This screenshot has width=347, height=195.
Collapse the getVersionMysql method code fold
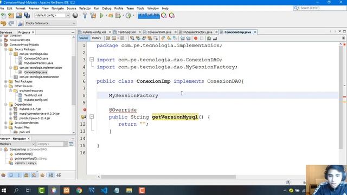pos(92,116)
